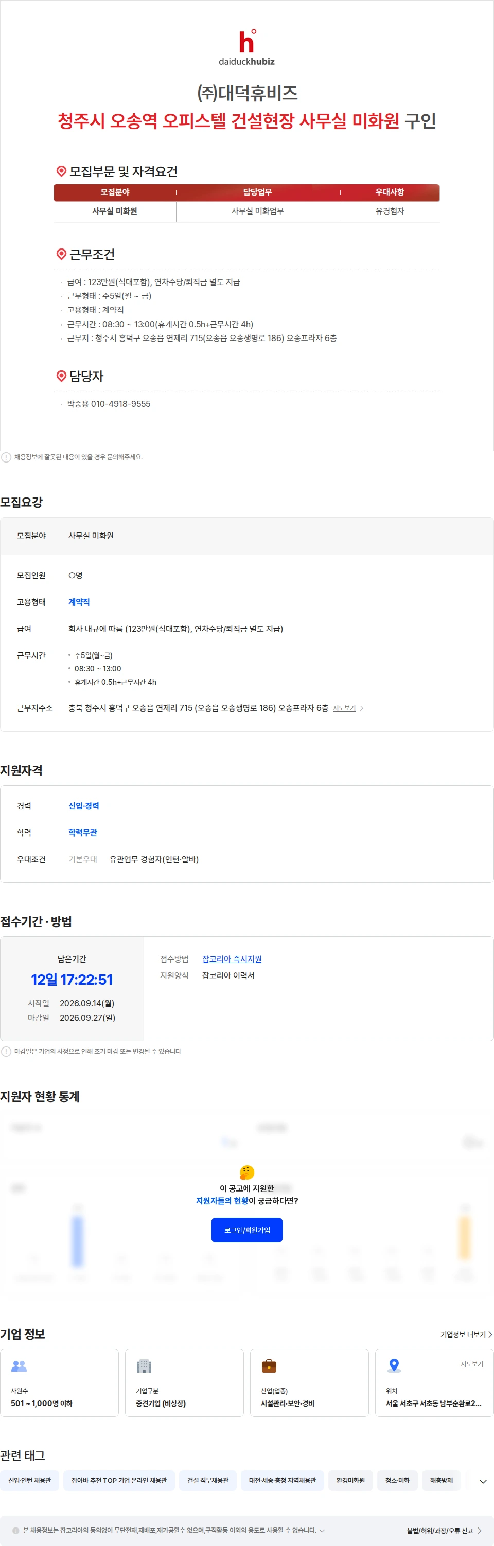Open 지도보기 in the 위치 card
494x1546 pixels.
472,1364
